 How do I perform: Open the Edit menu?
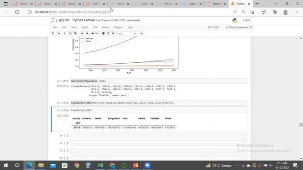(64, 27)
